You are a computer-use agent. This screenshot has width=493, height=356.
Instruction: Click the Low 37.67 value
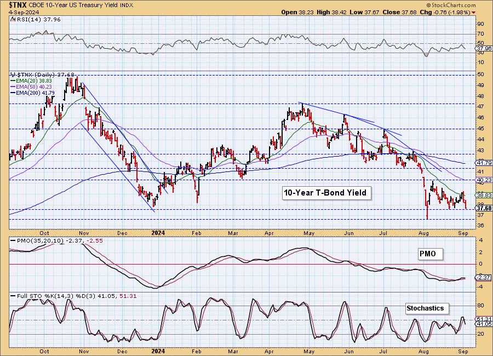364,12
